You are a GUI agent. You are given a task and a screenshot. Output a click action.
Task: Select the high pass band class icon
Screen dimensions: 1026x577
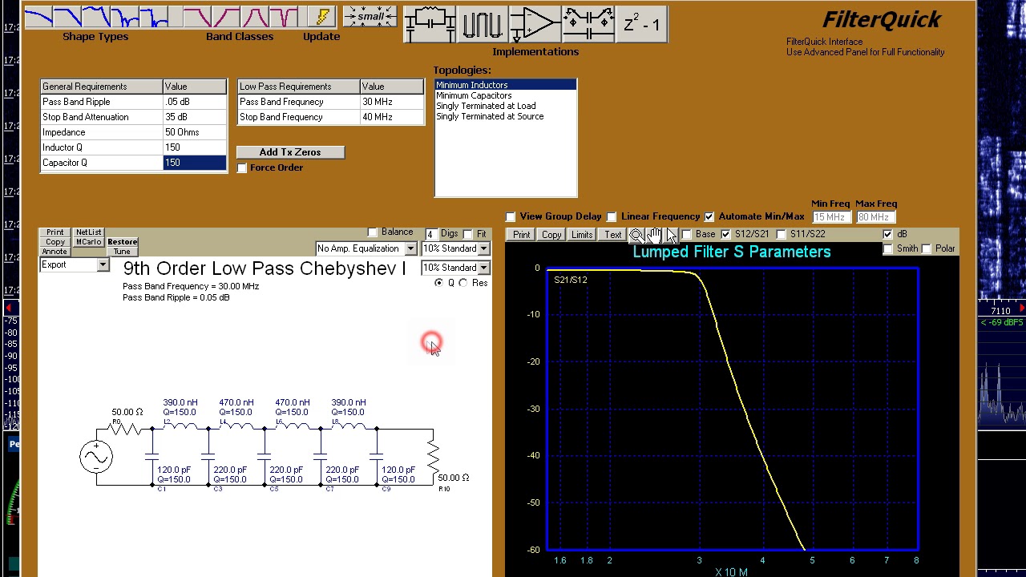(x=227, y=16)
